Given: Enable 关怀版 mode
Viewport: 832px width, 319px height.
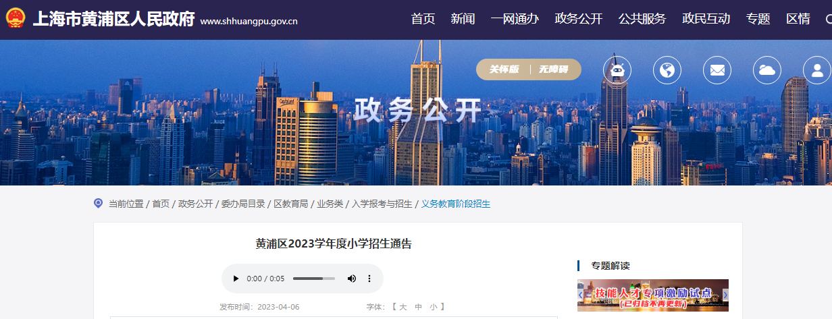Looking at the screenshot, I should pos(504,69).
